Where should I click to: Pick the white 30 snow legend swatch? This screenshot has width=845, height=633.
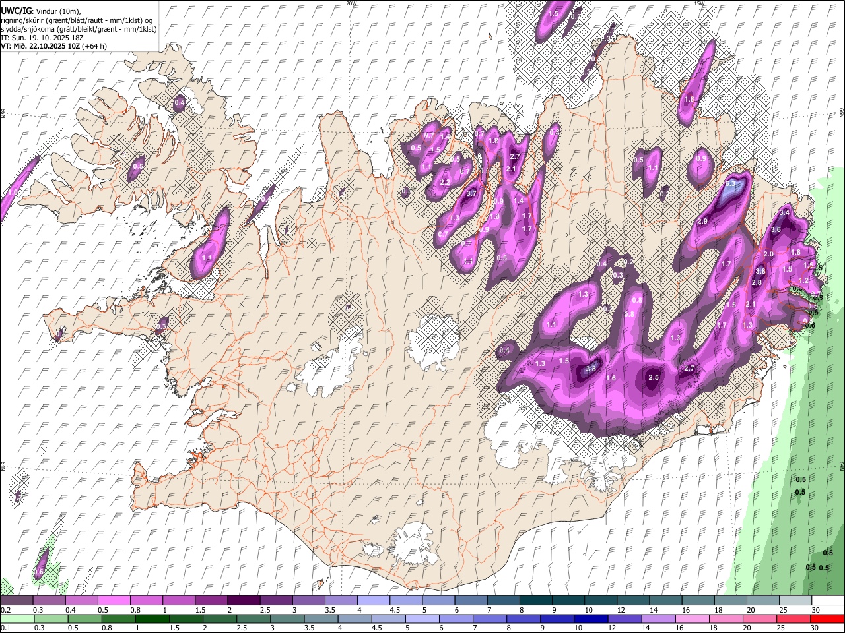[x=827, y=600]
